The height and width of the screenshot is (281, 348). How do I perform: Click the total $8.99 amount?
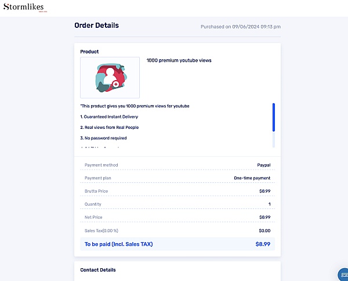pyautogui.click(x=263, y=244)
